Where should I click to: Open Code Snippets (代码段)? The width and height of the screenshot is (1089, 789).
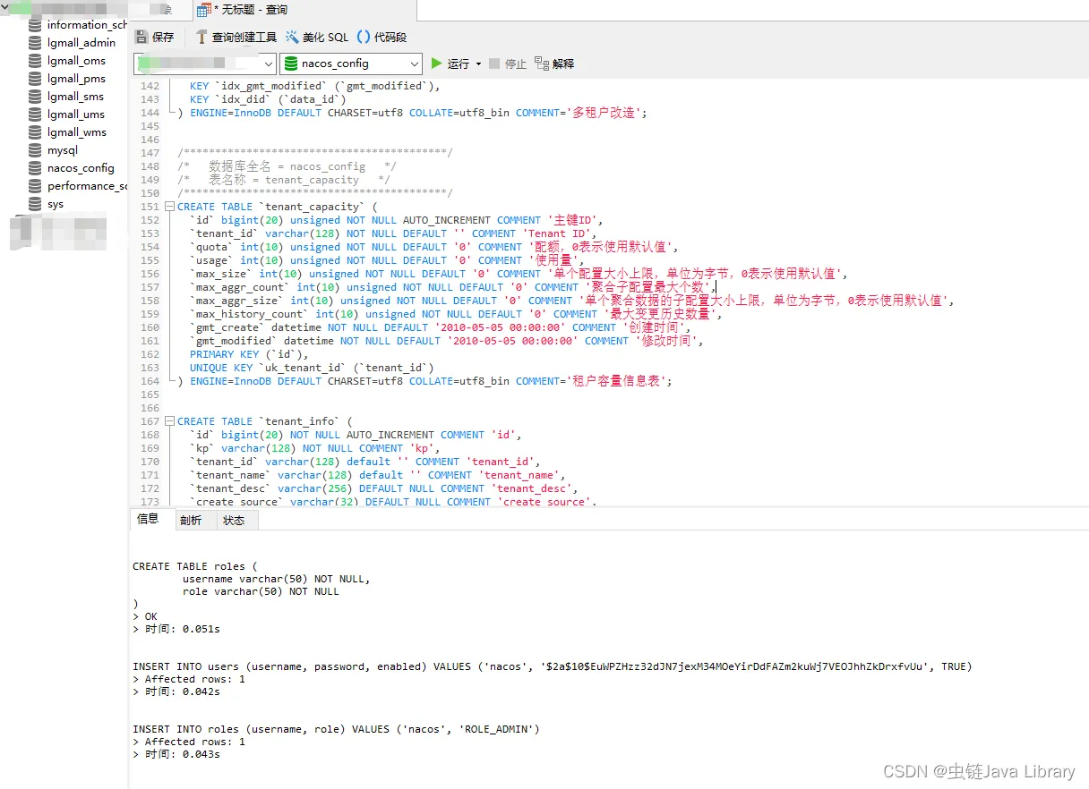point(382,37)
